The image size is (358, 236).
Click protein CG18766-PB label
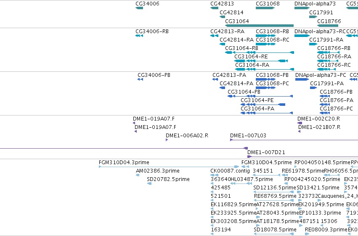point(336,92)
